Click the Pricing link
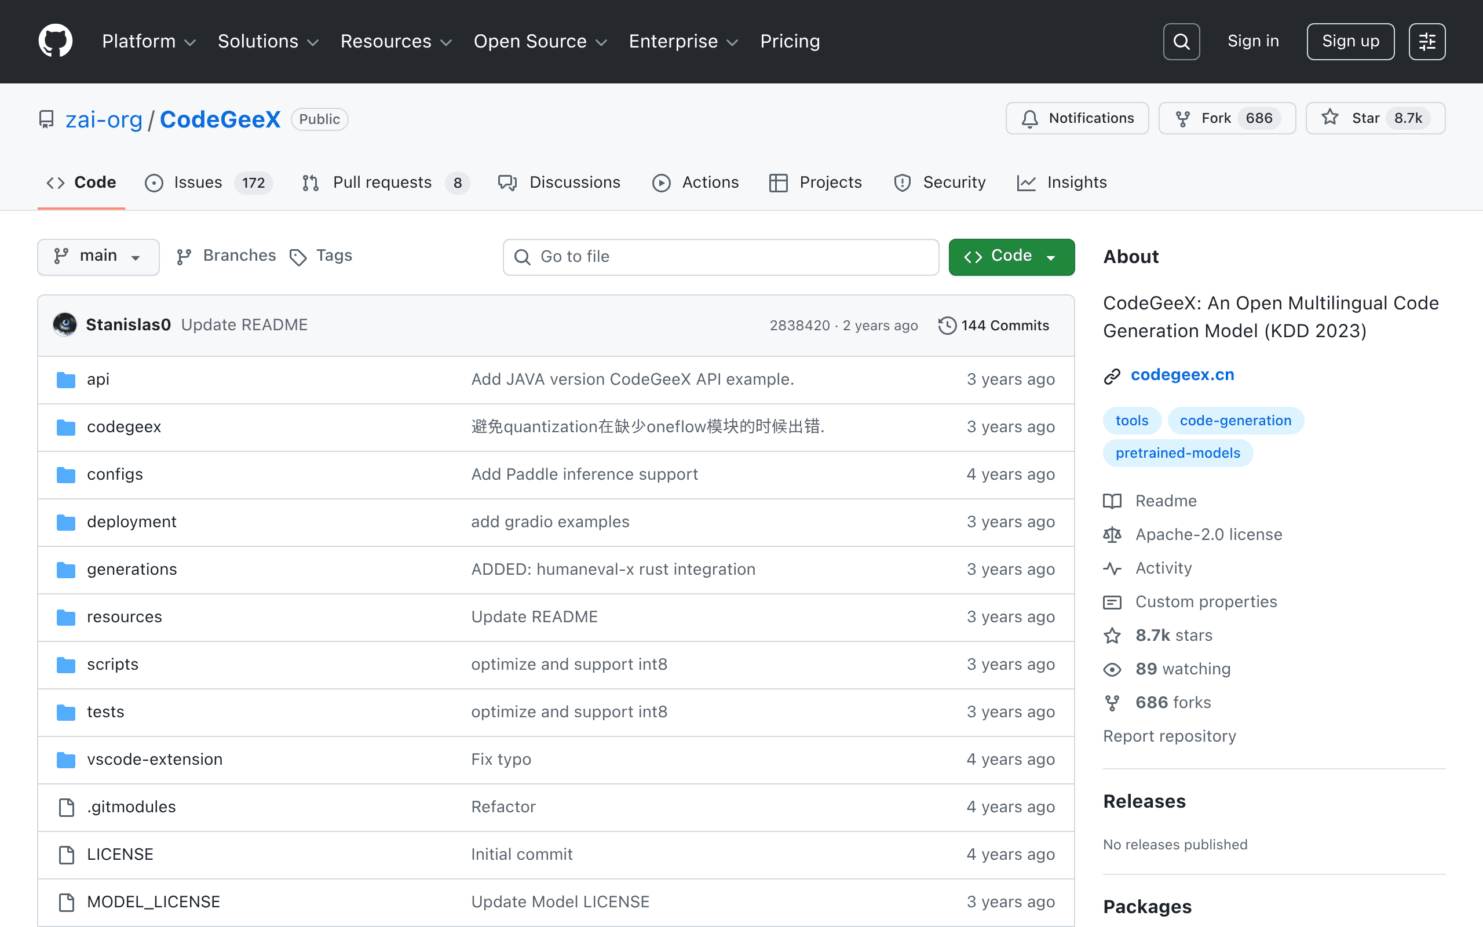 tap(790, 41)
